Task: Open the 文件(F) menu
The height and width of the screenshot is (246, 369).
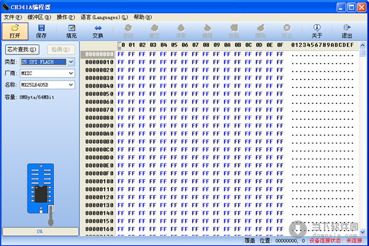Action: click(x=13, y=17)
